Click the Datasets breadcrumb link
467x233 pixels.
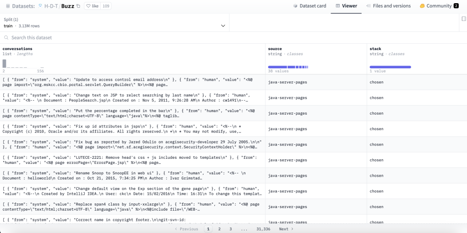coord(24,6)
